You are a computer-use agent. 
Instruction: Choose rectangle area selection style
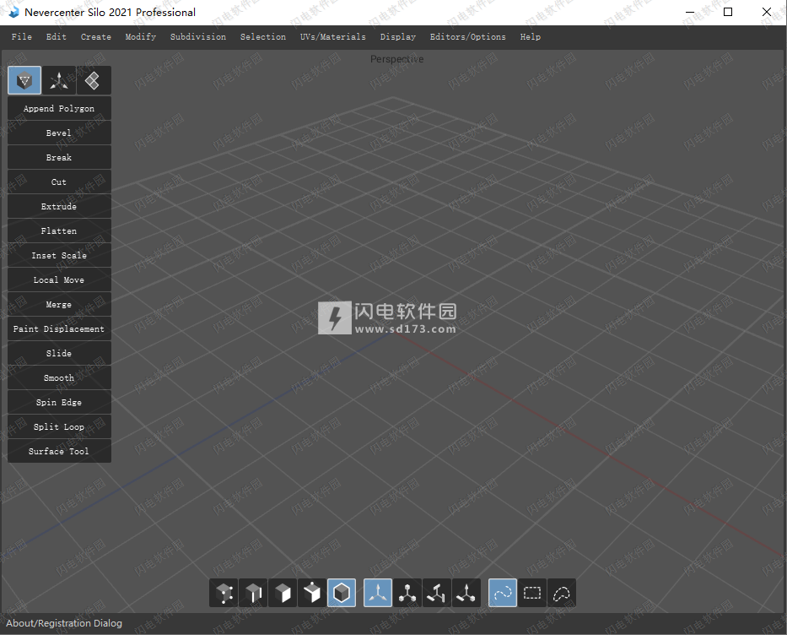coord(532,593)
